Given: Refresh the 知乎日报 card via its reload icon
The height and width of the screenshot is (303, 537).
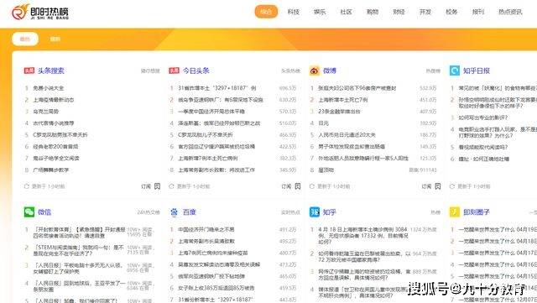Looking at the screenshot, I should (452, 186).
